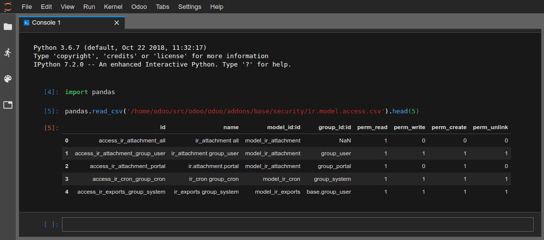Open the File menu

[27, 7]
